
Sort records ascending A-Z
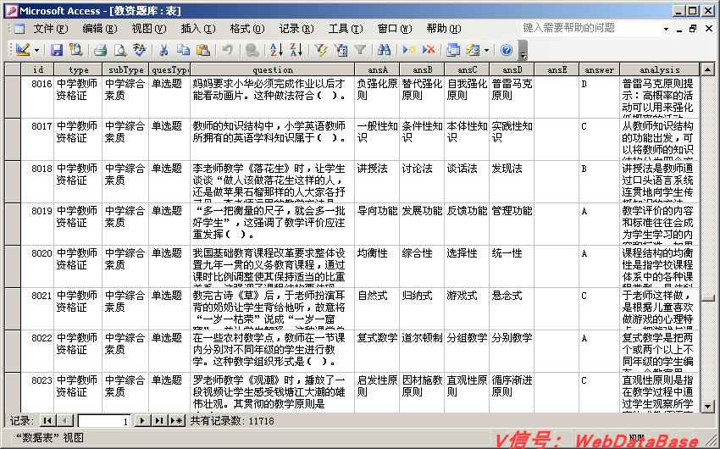click(276, 50)
